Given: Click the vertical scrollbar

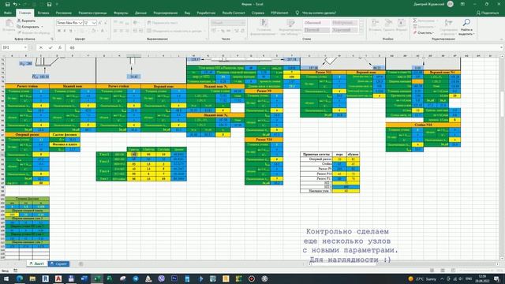Looking at the screenshot, I should tap(502, 158).
